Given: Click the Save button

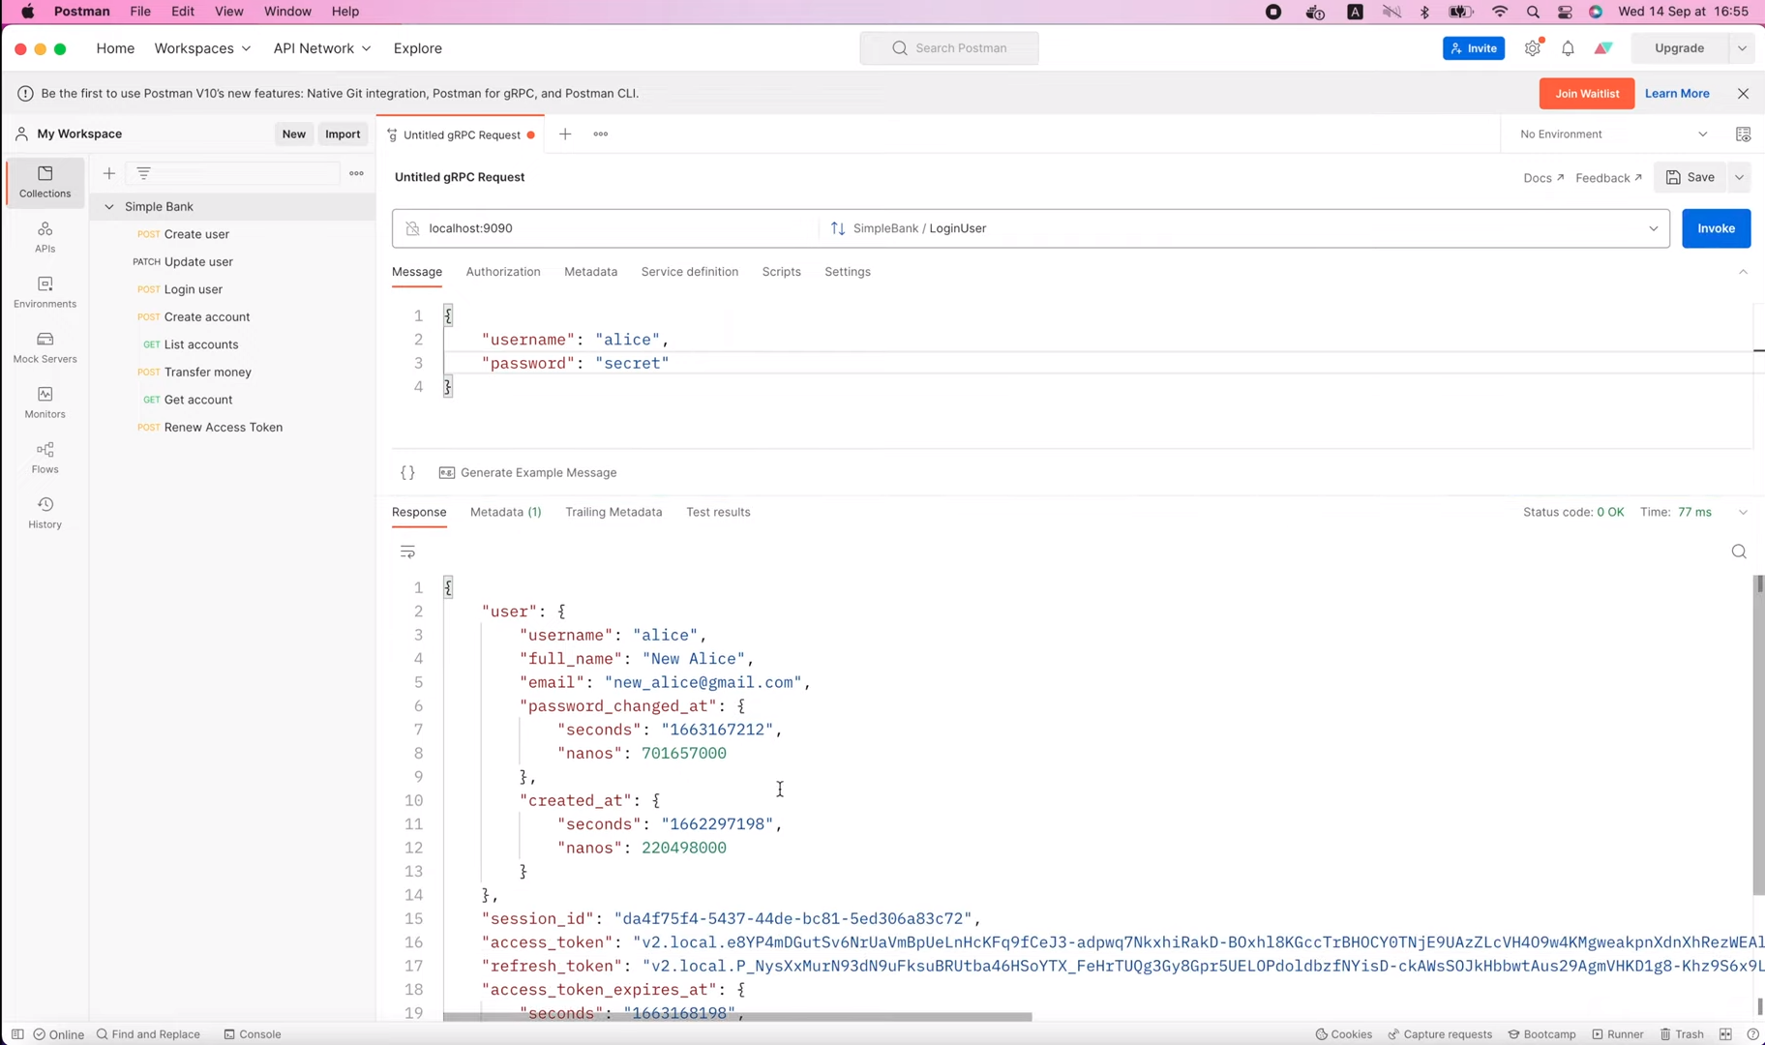Looking at the screenshot, I should point(1690,177).
